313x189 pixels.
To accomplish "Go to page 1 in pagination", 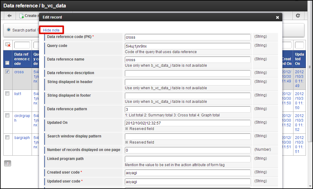I will click(x=7, y=163).
